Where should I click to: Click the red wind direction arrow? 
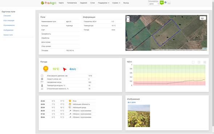(x=65, y=69)
